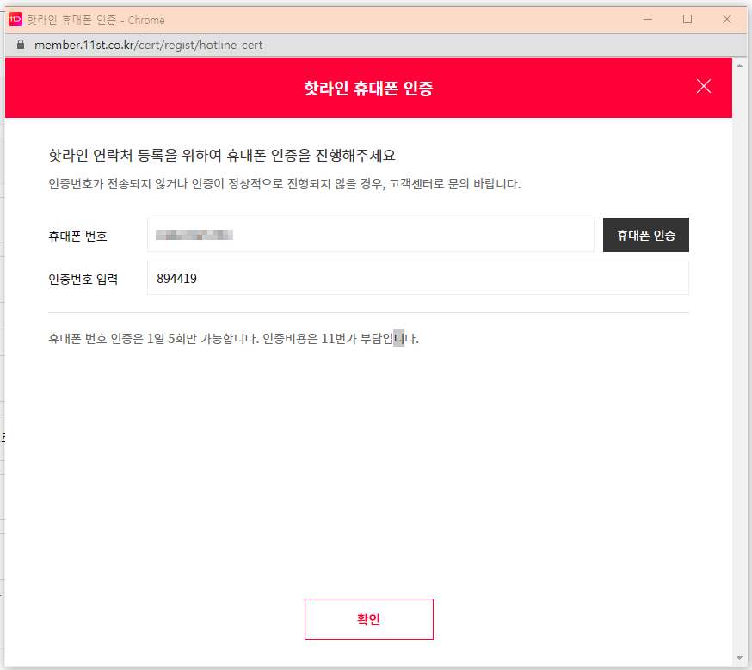Viewport: 752px width, 670px height.
Task: Maximize the Chrome popup window
Action: coord(687,19)
